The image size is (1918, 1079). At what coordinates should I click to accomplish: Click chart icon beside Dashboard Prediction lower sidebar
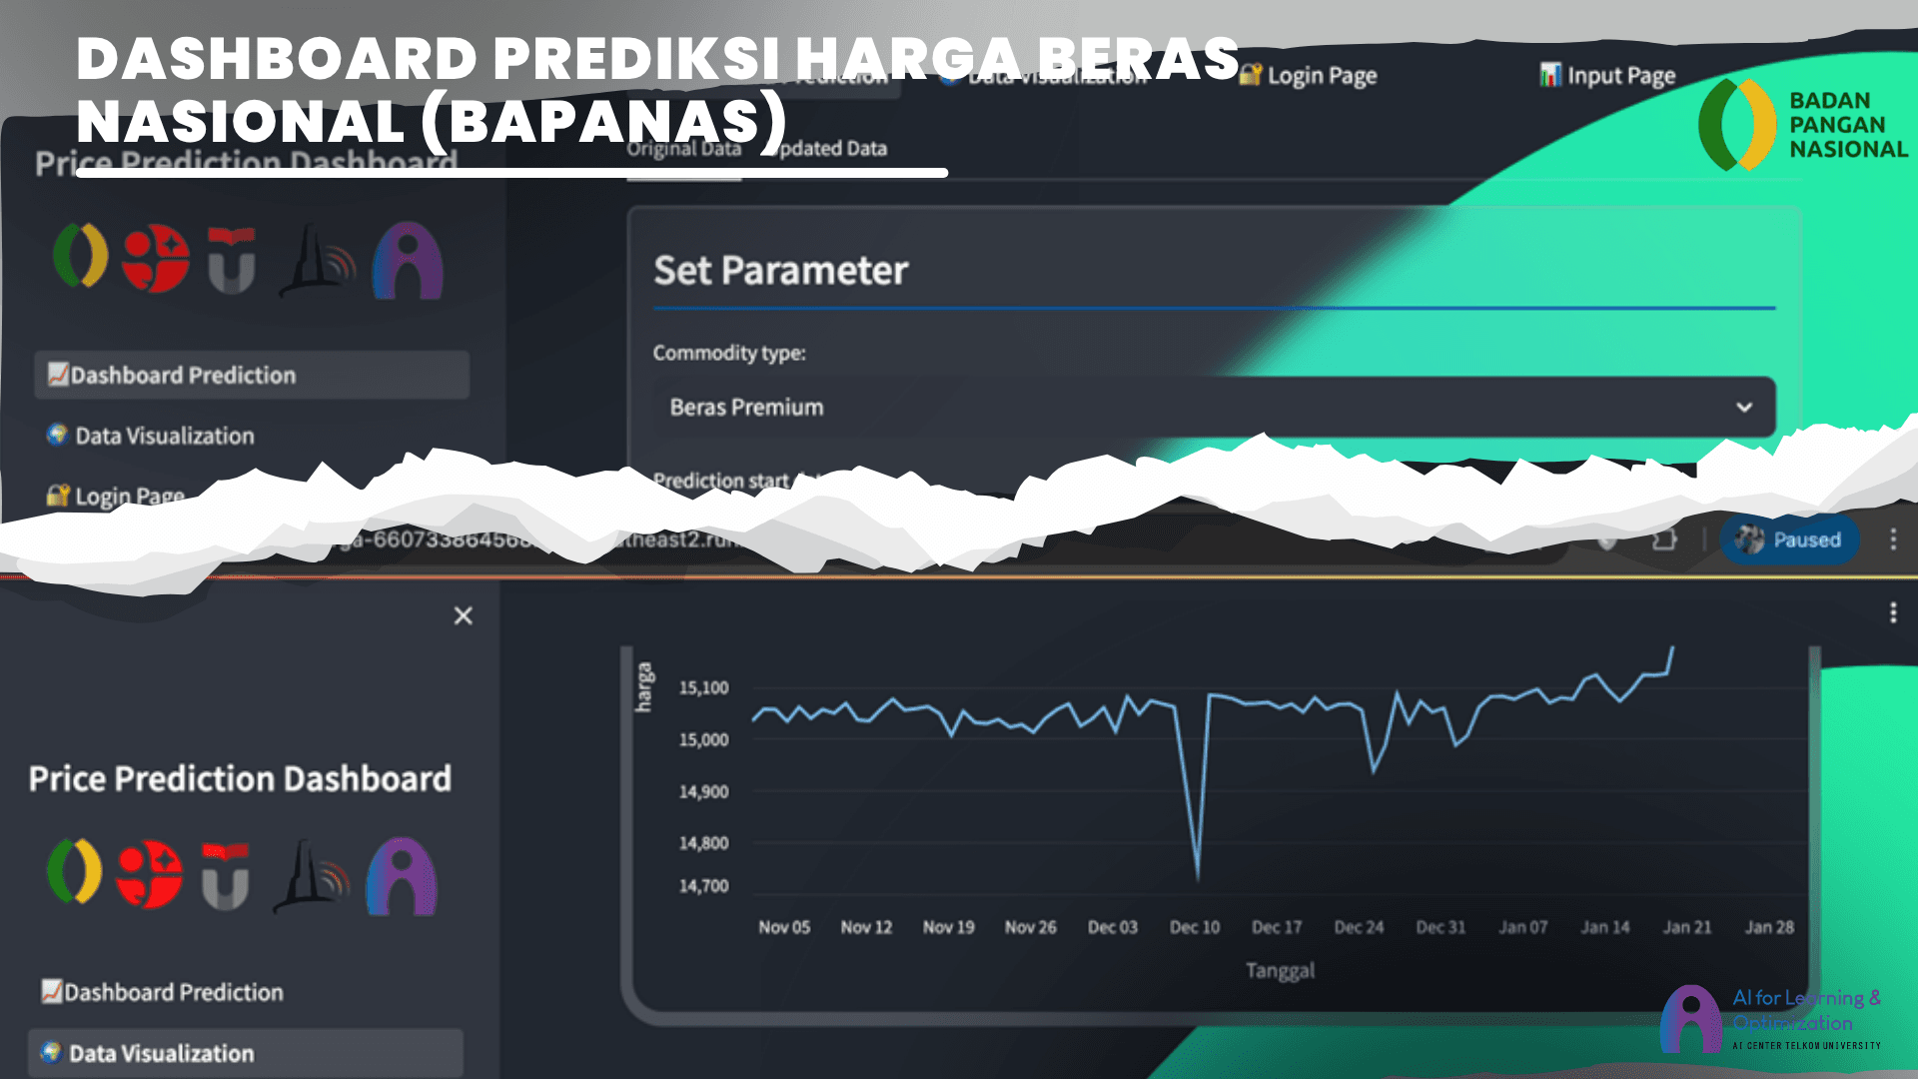point(52,991)
